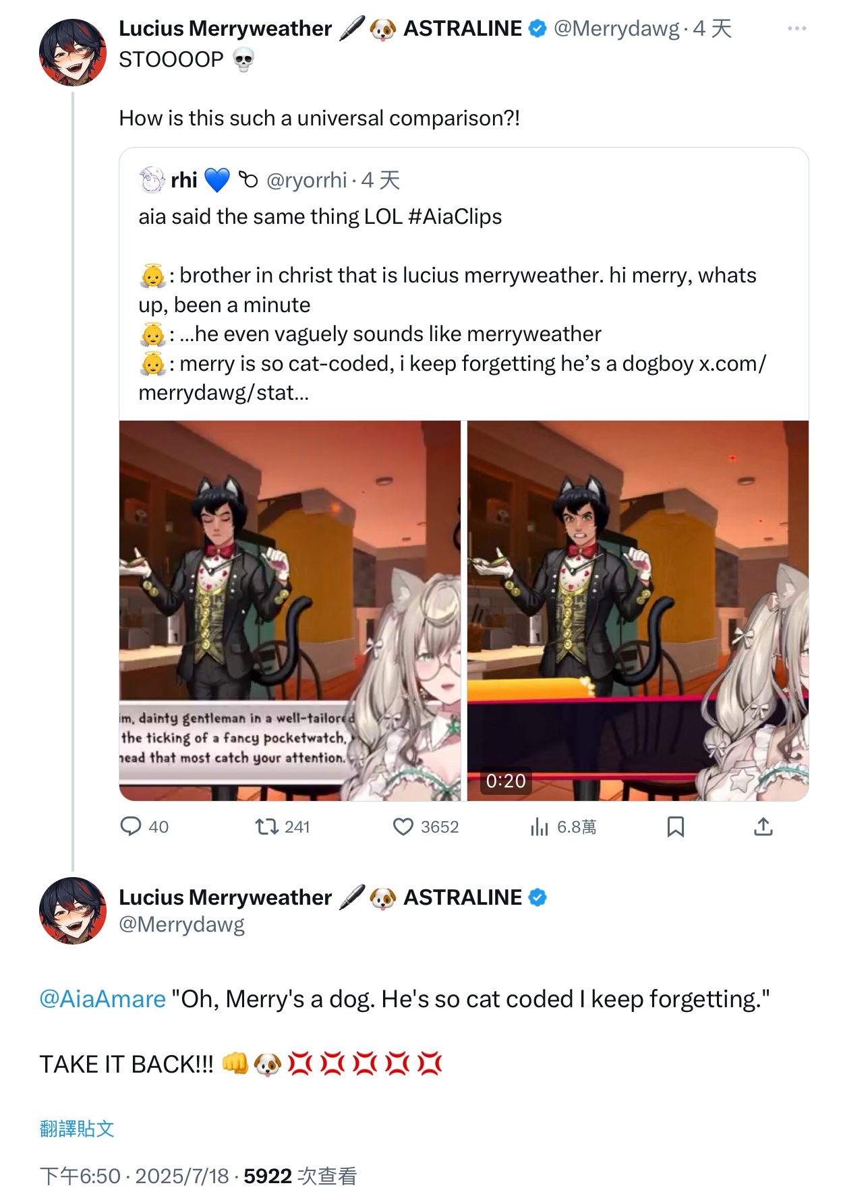Open the @ryorrhi handle in quoted tweet
This screenshot has height=1198, width=841.
307,180
